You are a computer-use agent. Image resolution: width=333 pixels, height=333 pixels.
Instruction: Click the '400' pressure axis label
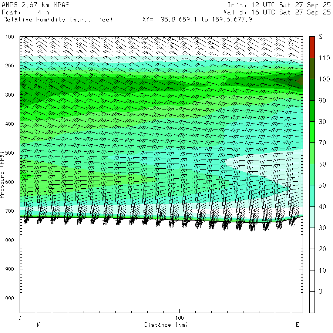[x=10, y=124]
